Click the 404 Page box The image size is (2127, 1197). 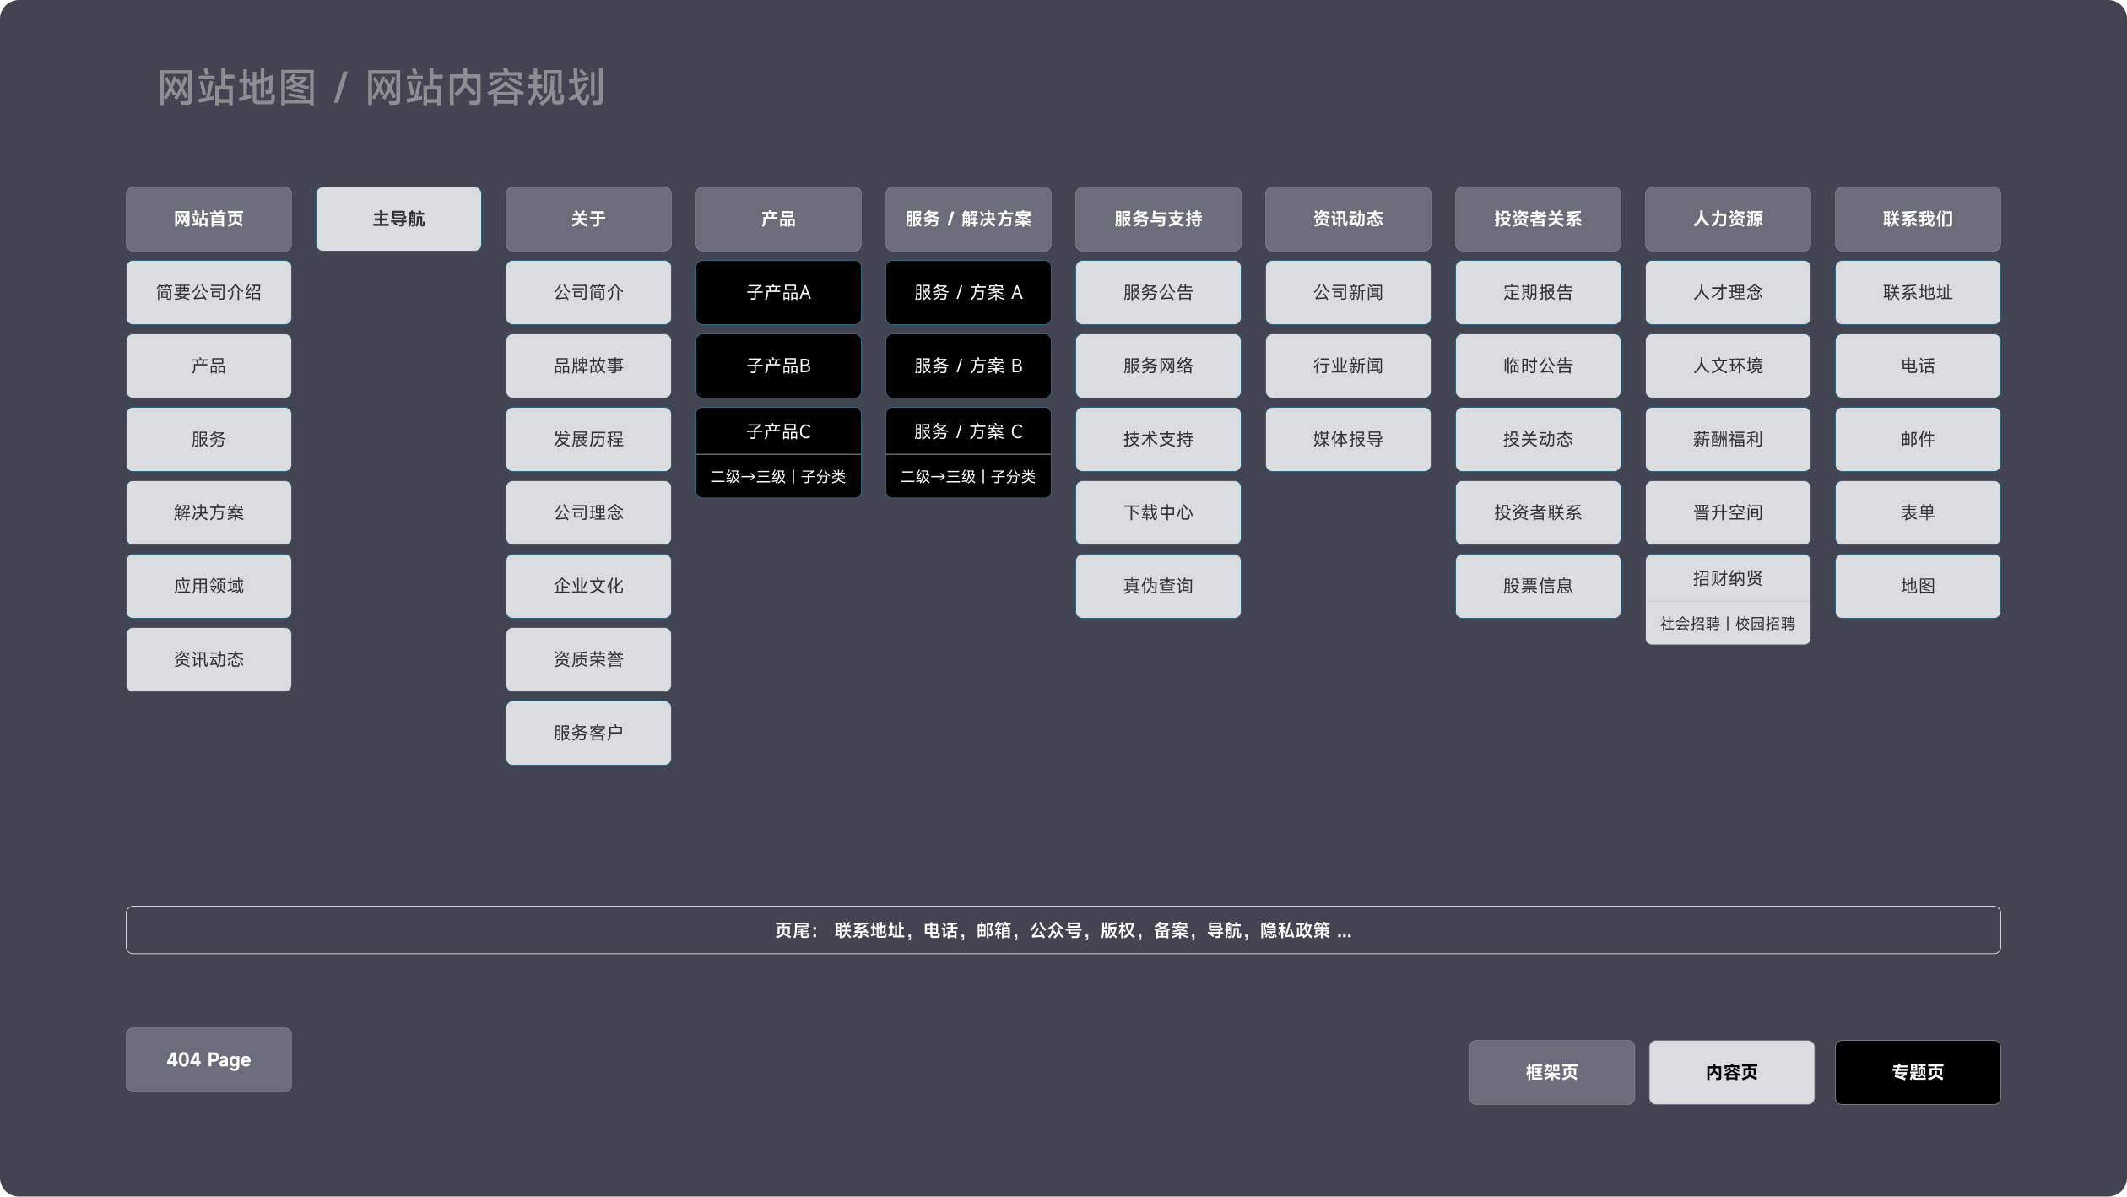[x=208, y=1059]
